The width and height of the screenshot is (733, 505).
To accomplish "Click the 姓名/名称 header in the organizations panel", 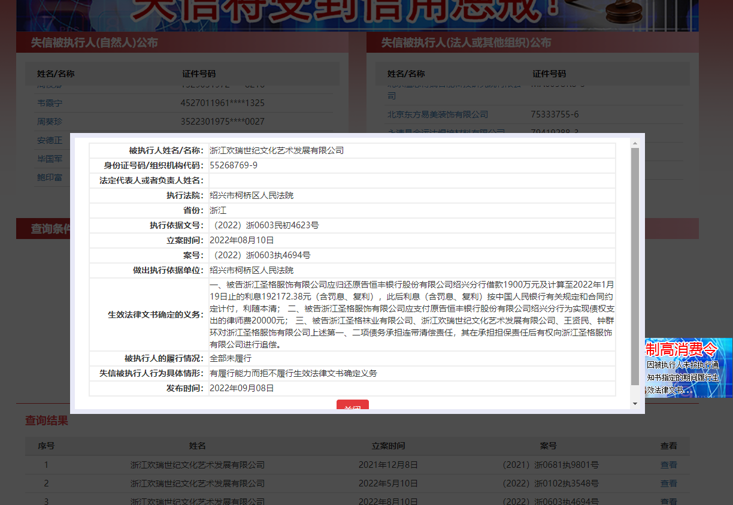I will click(x=406, y=74).
